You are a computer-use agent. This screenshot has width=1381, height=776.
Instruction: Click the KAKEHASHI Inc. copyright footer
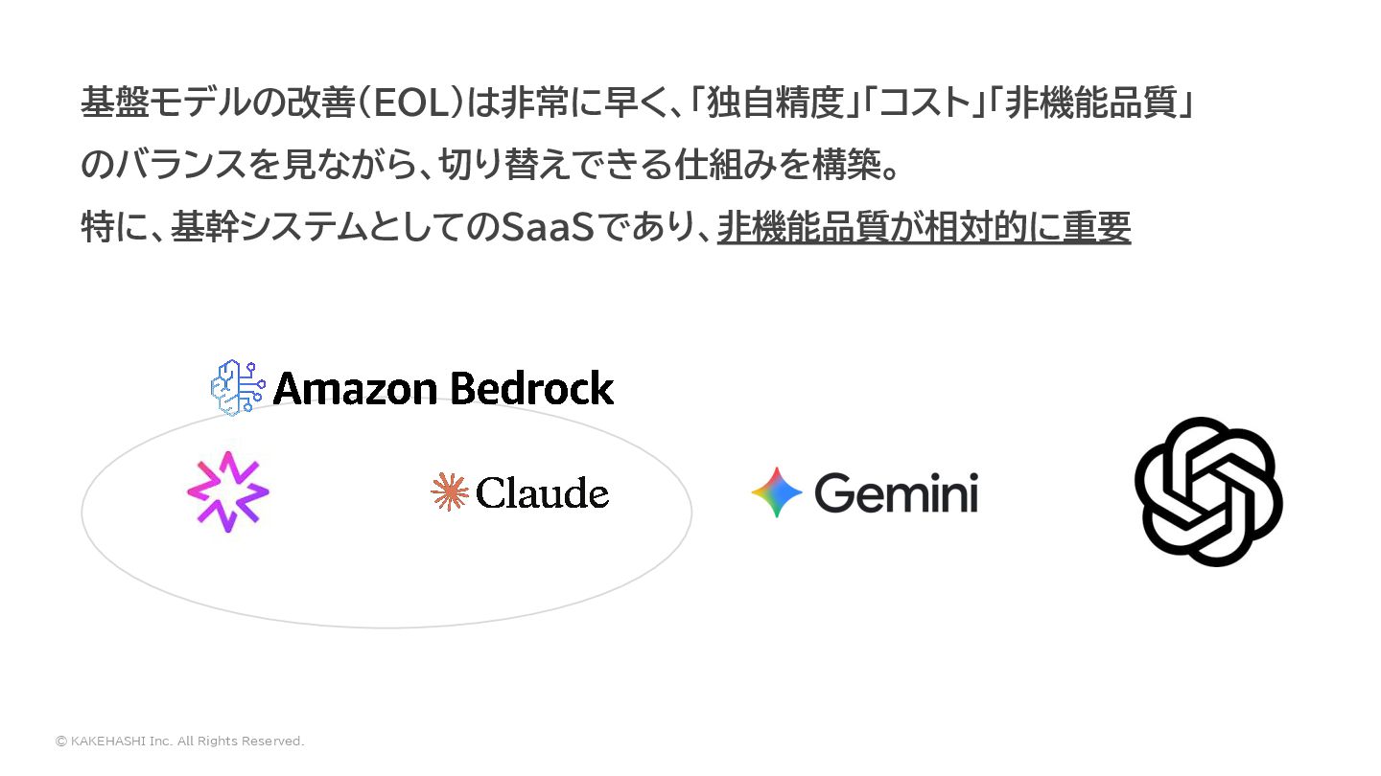click(x=180, y=742)
